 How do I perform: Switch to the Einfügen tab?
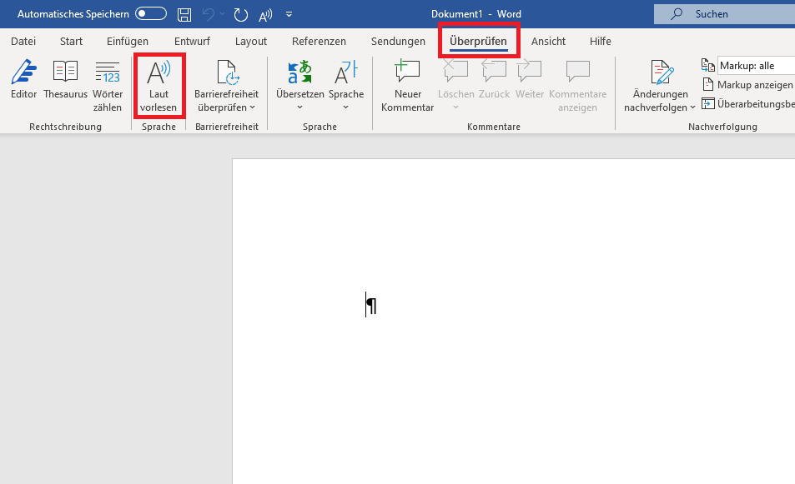128,41
